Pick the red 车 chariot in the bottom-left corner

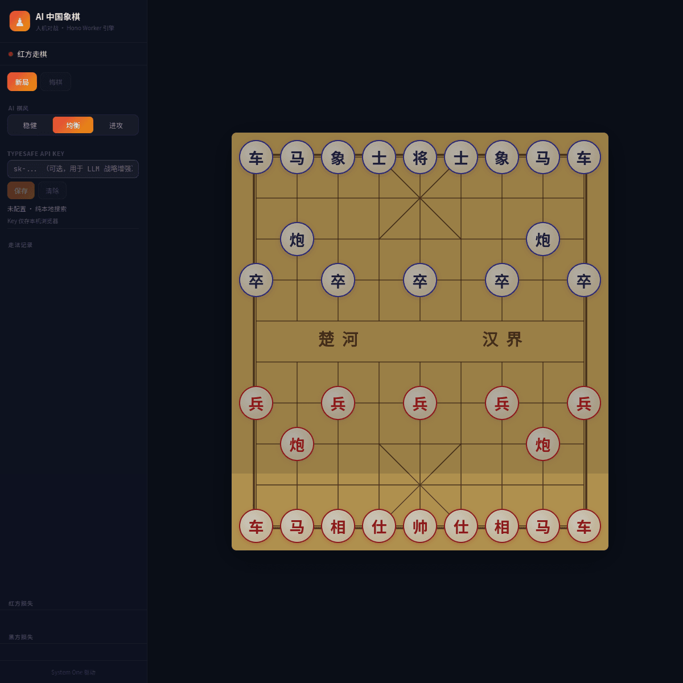[256, 526]
